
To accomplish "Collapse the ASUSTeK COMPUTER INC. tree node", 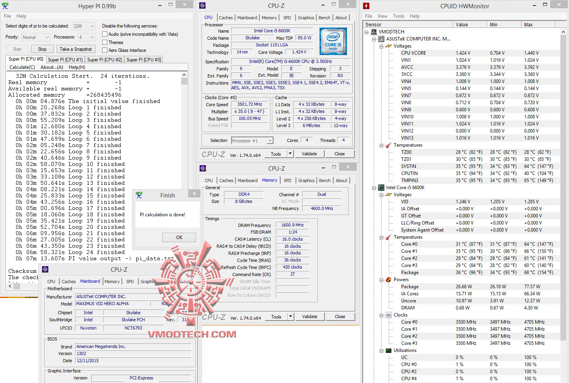I will click(x=374, y=39).
